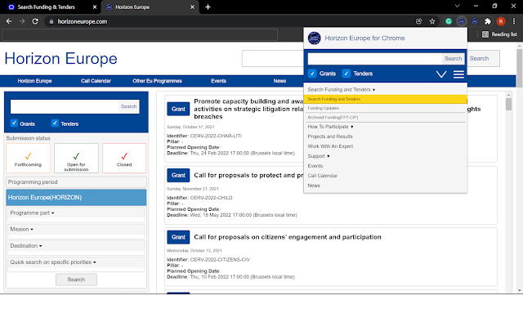Expand How To Participate menu
The width and height of the screenshot is (523, 327).
(330, 127)
